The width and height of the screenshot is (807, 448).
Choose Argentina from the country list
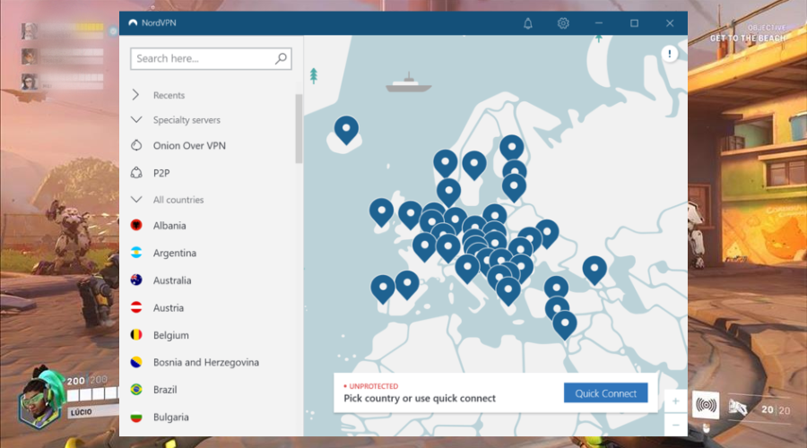174,254
